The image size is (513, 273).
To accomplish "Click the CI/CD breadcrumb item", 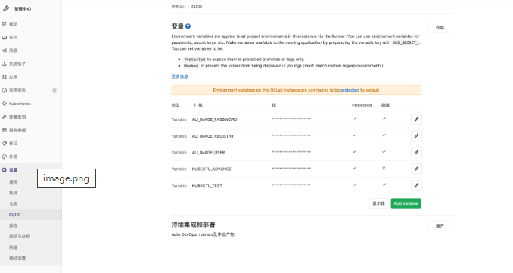I will pos(197,7).
